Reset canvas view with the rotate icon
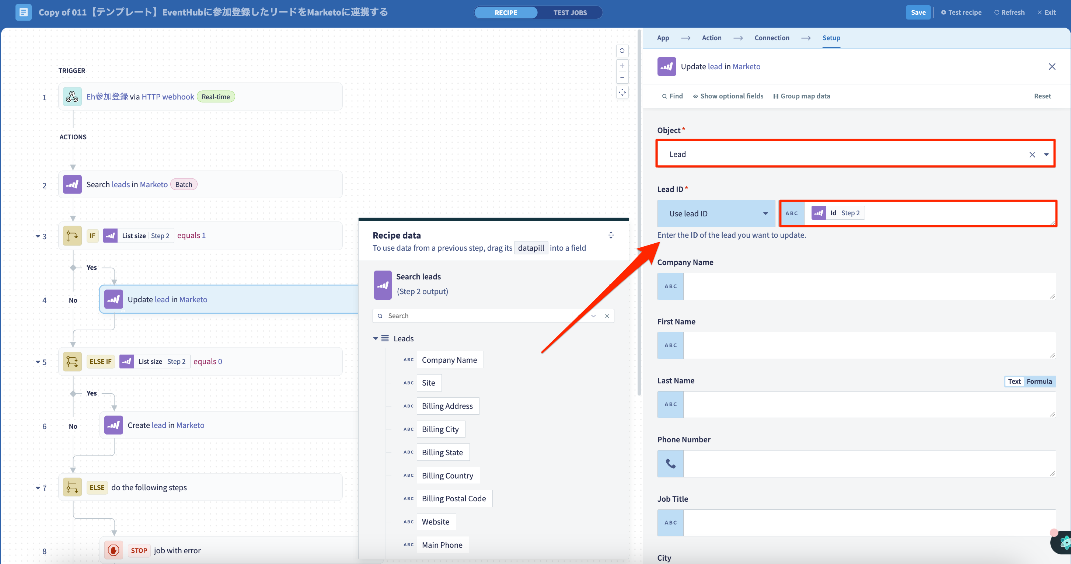 [622, 51]
